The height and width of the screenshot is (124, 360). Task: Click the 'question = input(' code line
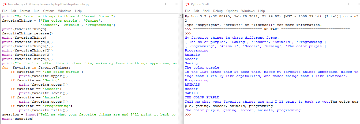pyautogui.click(x=89, y=114)
